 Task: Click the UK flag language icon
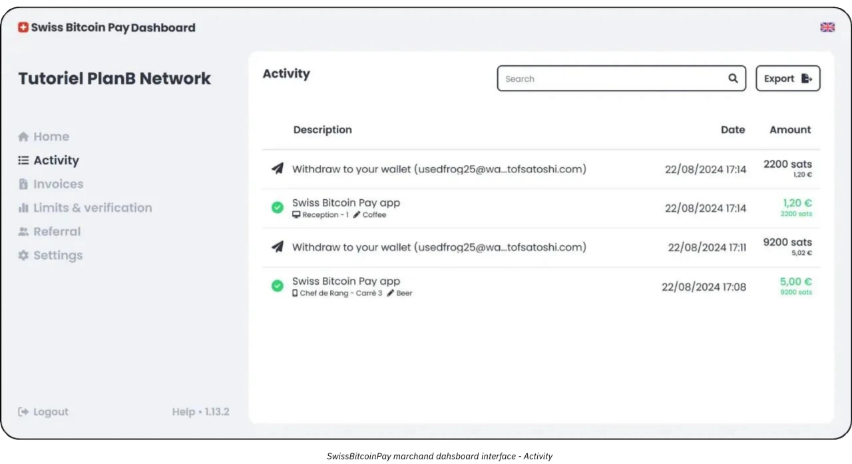coord(827,27)
